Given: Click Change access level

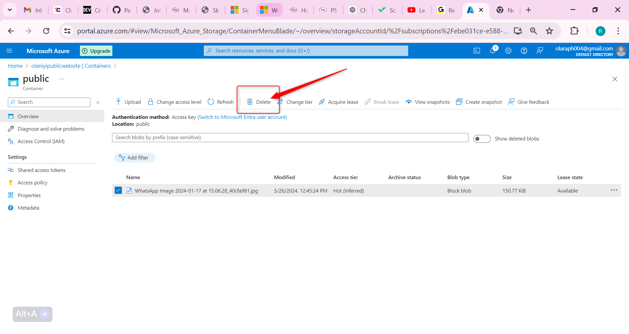Looking at the screenshot, I should 175,102.
